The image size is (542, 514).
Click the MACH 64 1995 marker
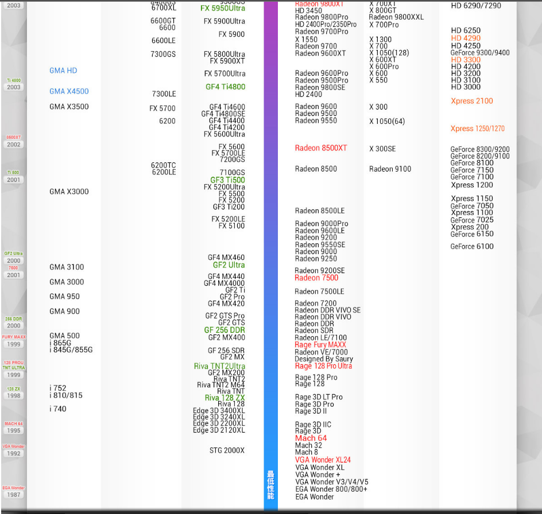point(14,427)
